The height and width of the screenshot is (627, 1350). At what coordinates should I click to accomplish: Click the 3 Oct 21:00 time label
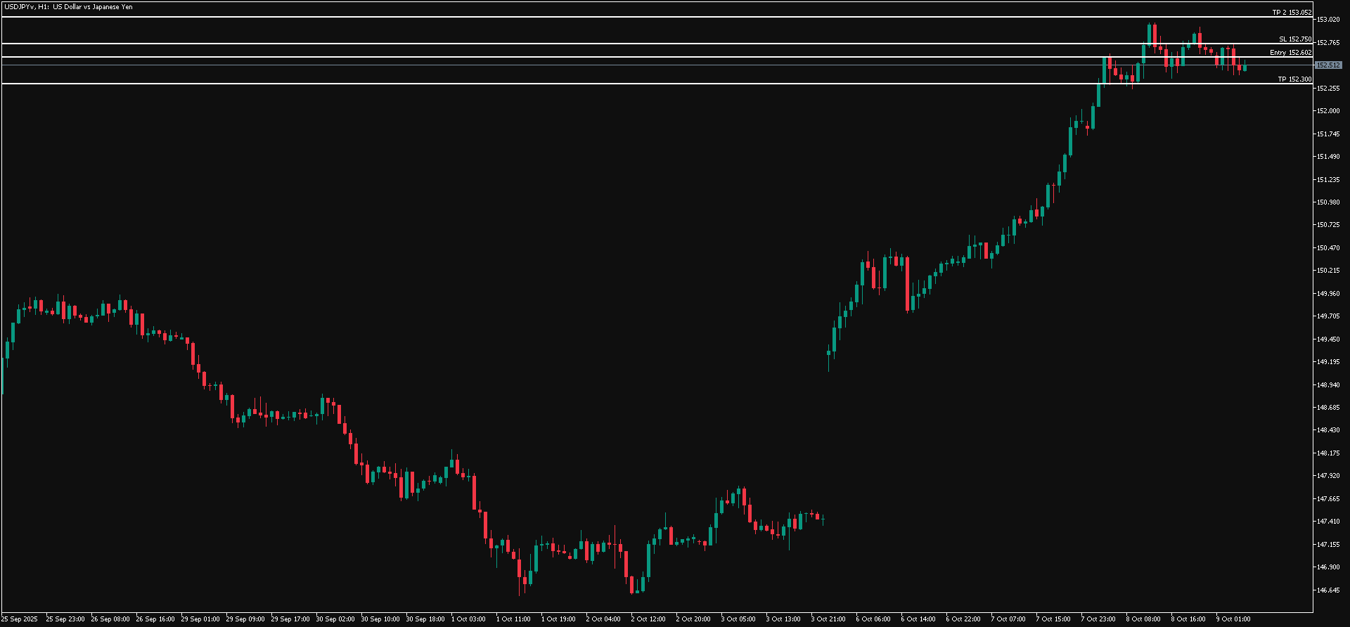[828, 619]
